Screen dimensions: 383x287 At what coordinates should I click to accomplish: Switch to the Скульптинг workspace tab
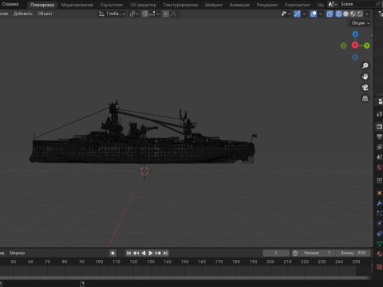click(112, 5)
